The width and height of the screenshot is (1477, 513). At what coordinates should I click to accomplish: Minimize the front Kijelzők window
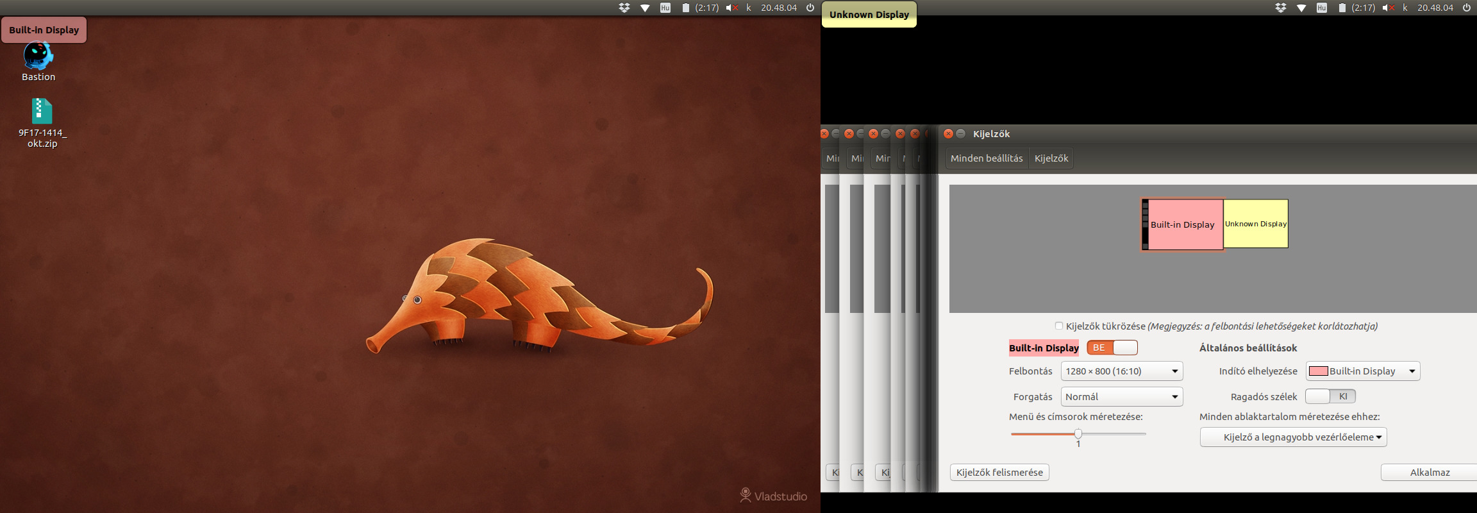960,133
